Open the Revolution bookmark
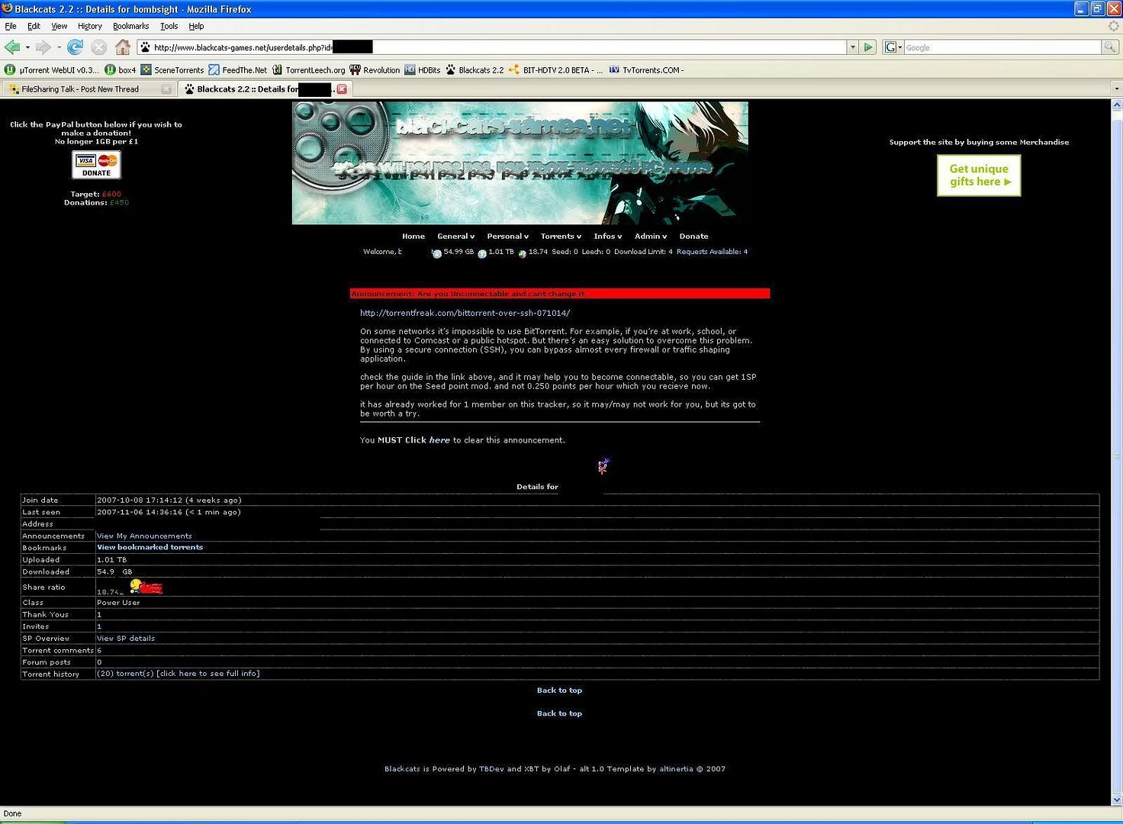Image resolution: width=1123 pixels, height=824 pixels. [375, 69]
